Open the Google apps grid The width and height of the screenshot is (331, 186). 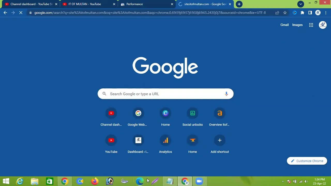tap(311, 25)
